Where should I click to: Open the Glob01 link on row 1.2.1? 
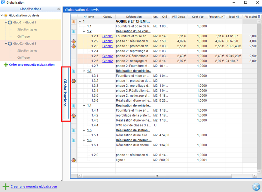pos(108,36)
